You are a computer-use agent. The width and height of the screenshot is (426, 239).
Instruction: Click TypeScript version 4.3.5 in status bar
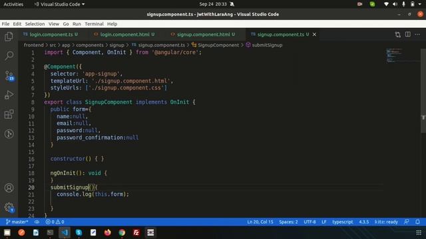pos(364,222)
